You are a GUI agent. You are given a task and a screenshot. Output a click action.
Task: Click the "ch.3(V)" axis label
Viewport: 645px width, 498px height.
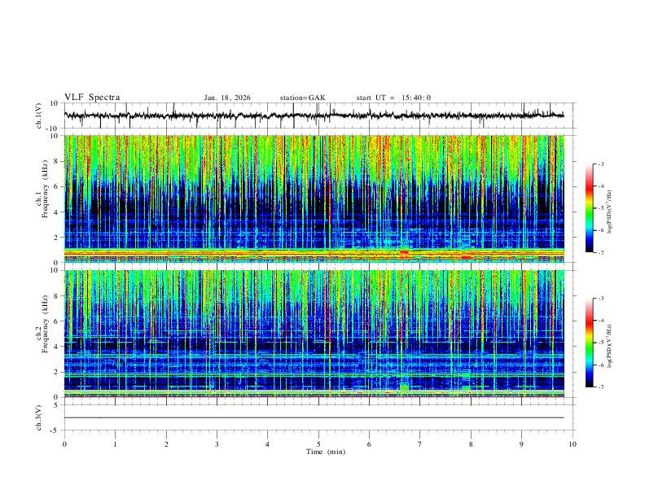click(39, 417)
